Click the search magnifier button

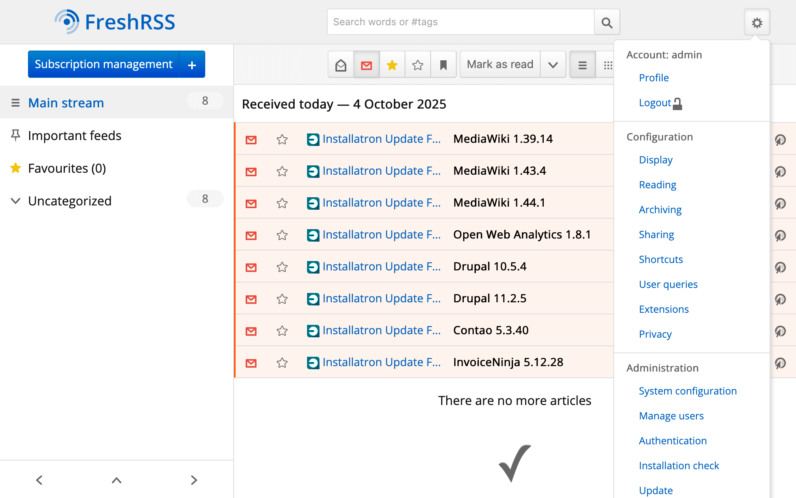(x=607, y=22)
